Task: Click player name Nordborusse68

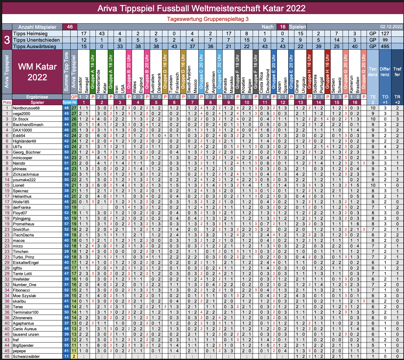Action: click(x=26, y=108)
